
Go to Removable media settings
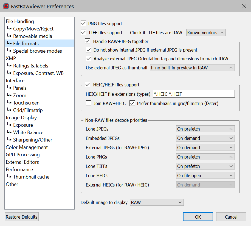pos(32,36)
